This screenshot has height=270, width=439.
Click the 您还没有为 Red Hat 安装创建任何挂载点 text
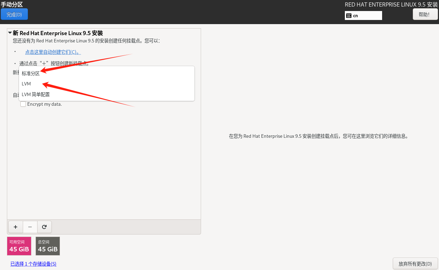pos(86,41)
